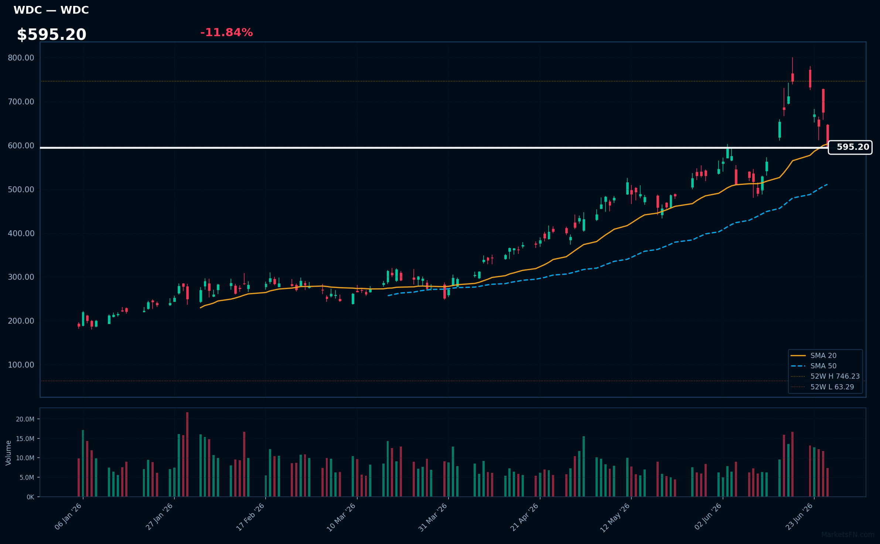Click the WDC — WDC chart title
Image resolution: width=880 pixels, height=544 pixels.
[51, 10]
